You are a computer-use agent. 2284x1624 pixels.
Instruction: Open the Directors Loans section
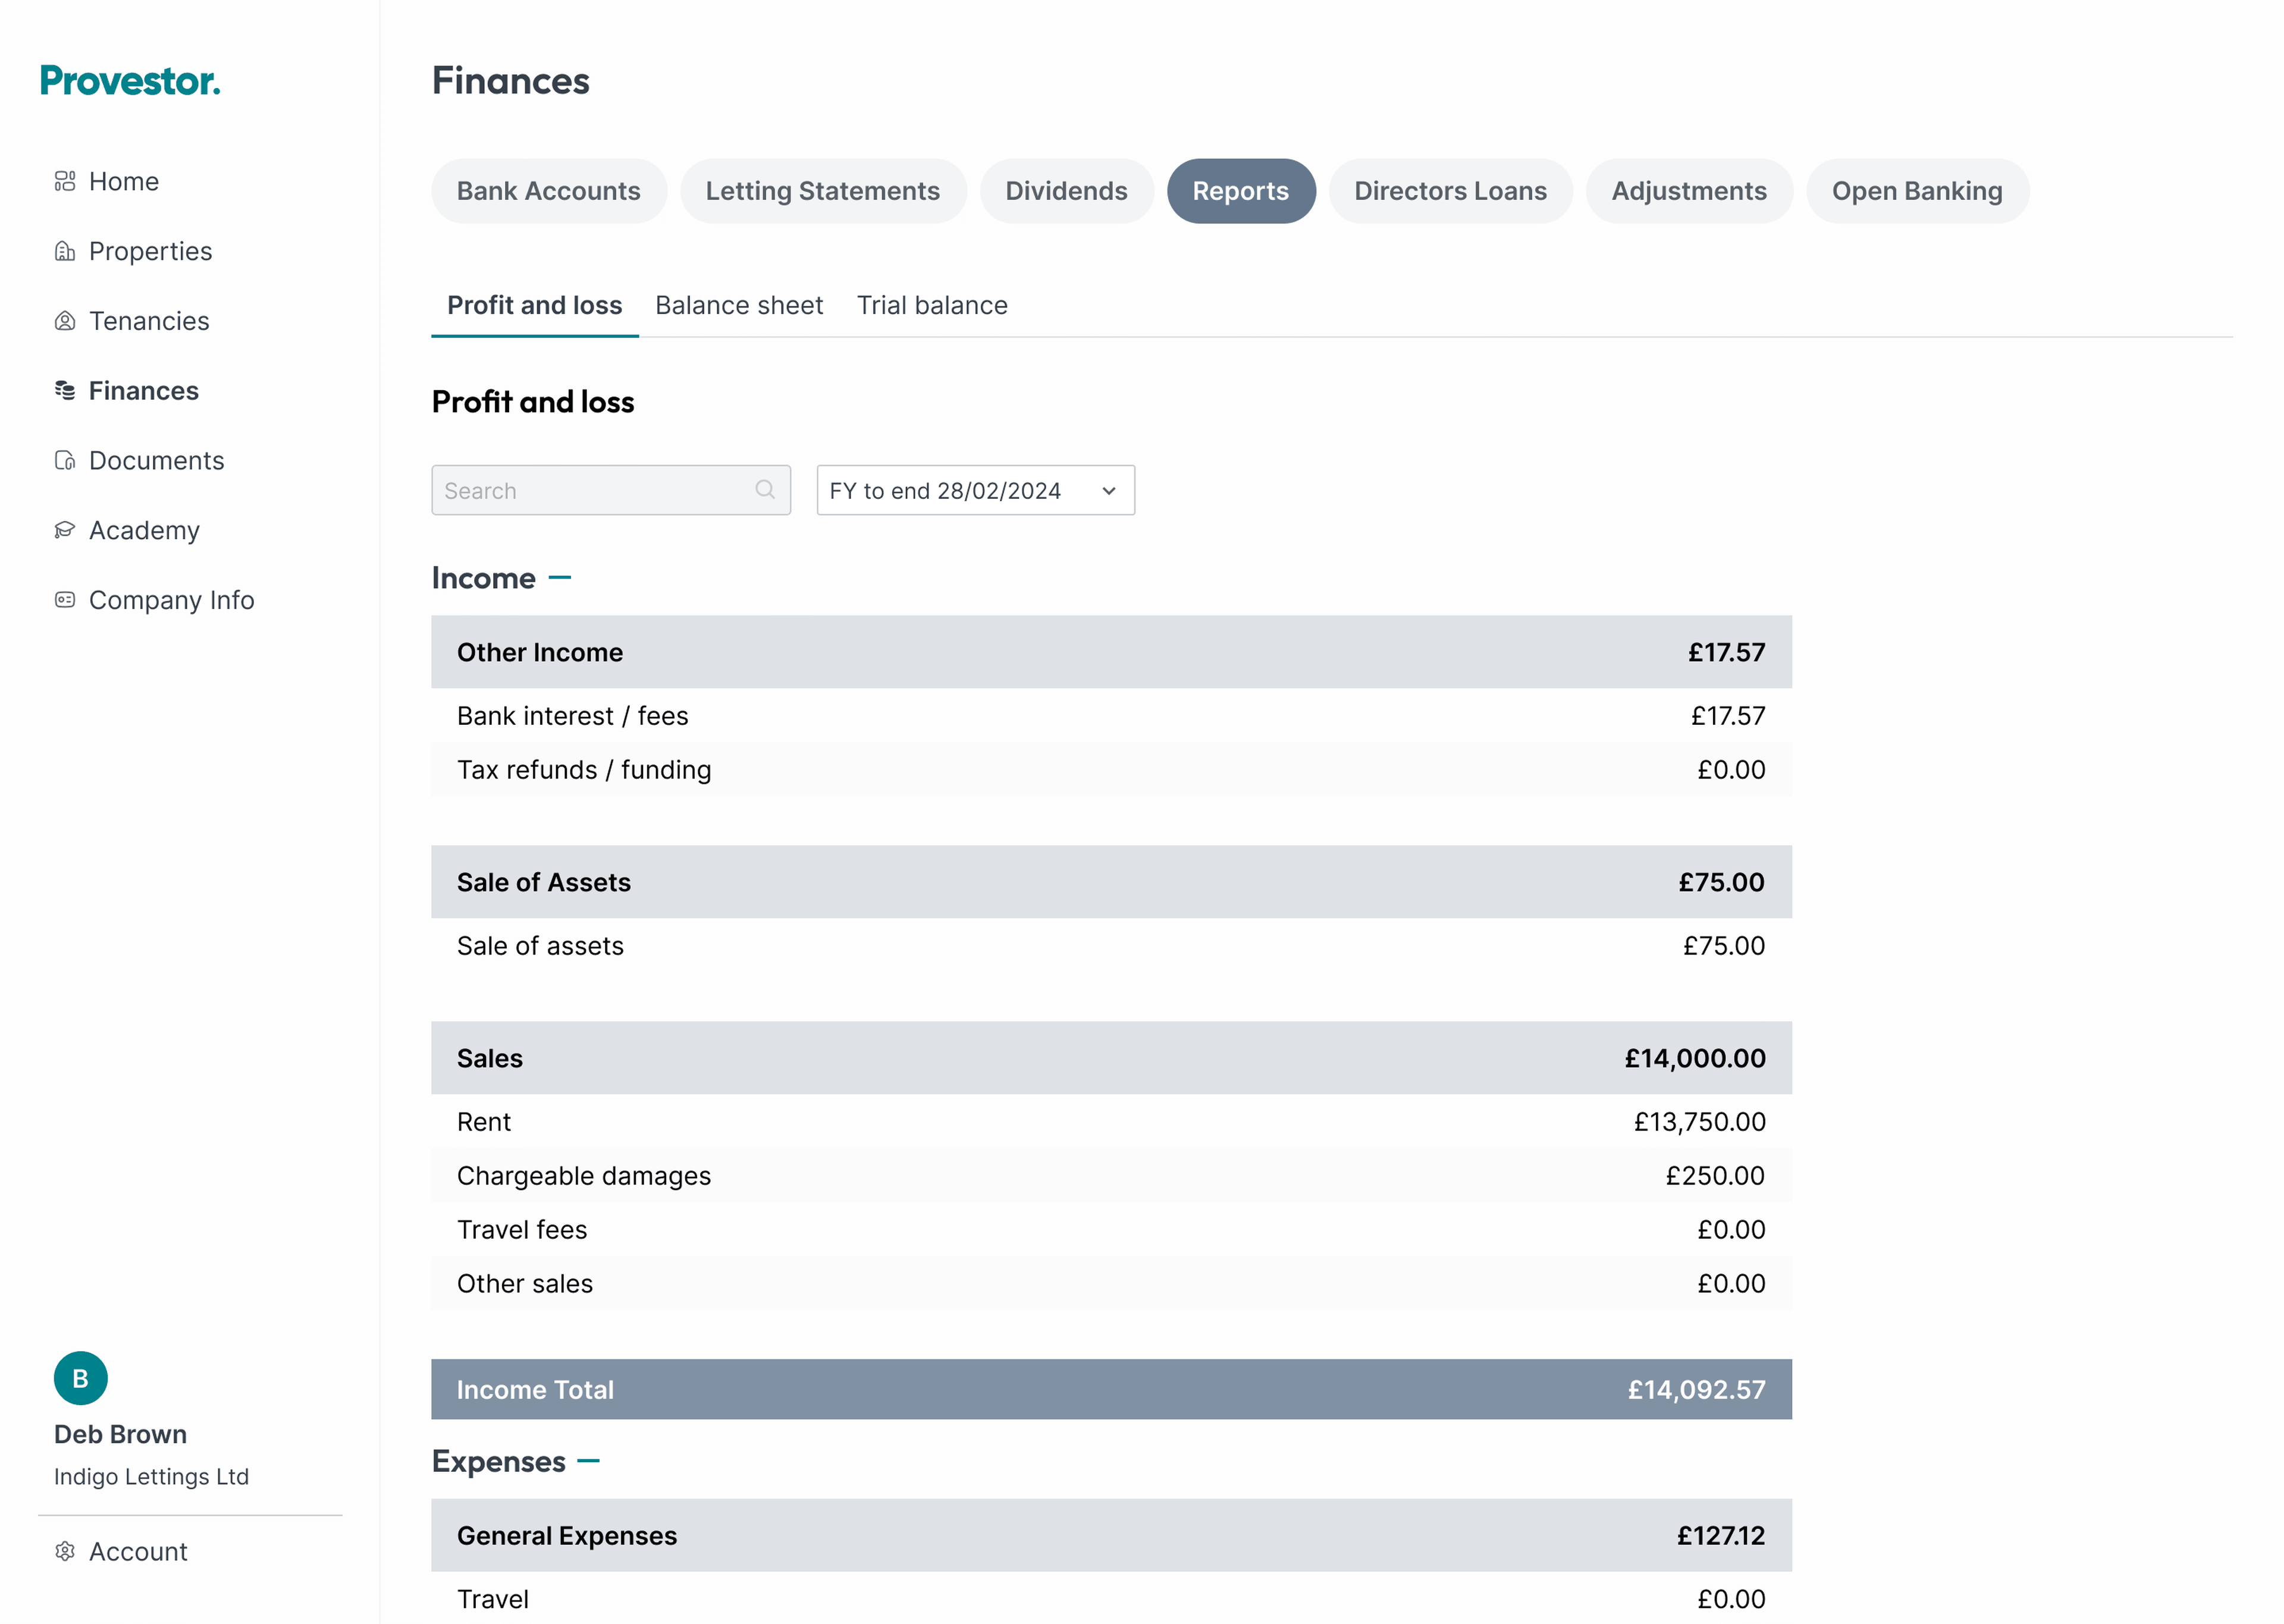point(1449,191)
